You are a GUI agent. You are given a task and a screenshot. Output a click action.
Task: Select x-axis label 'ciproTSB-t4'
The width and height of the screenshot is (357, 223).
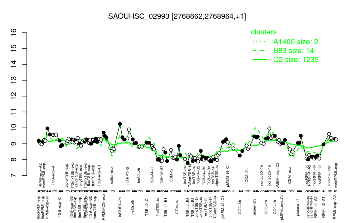pos(217,175)
